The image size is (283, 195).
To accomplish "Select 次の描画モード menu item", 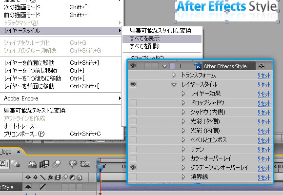I will [61, 7].
